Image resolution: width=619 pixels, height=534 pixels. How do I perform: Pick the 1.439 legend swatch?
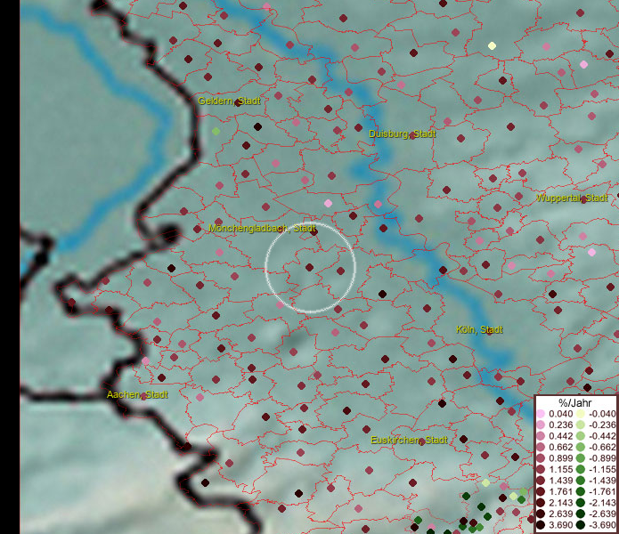(541, 481)
